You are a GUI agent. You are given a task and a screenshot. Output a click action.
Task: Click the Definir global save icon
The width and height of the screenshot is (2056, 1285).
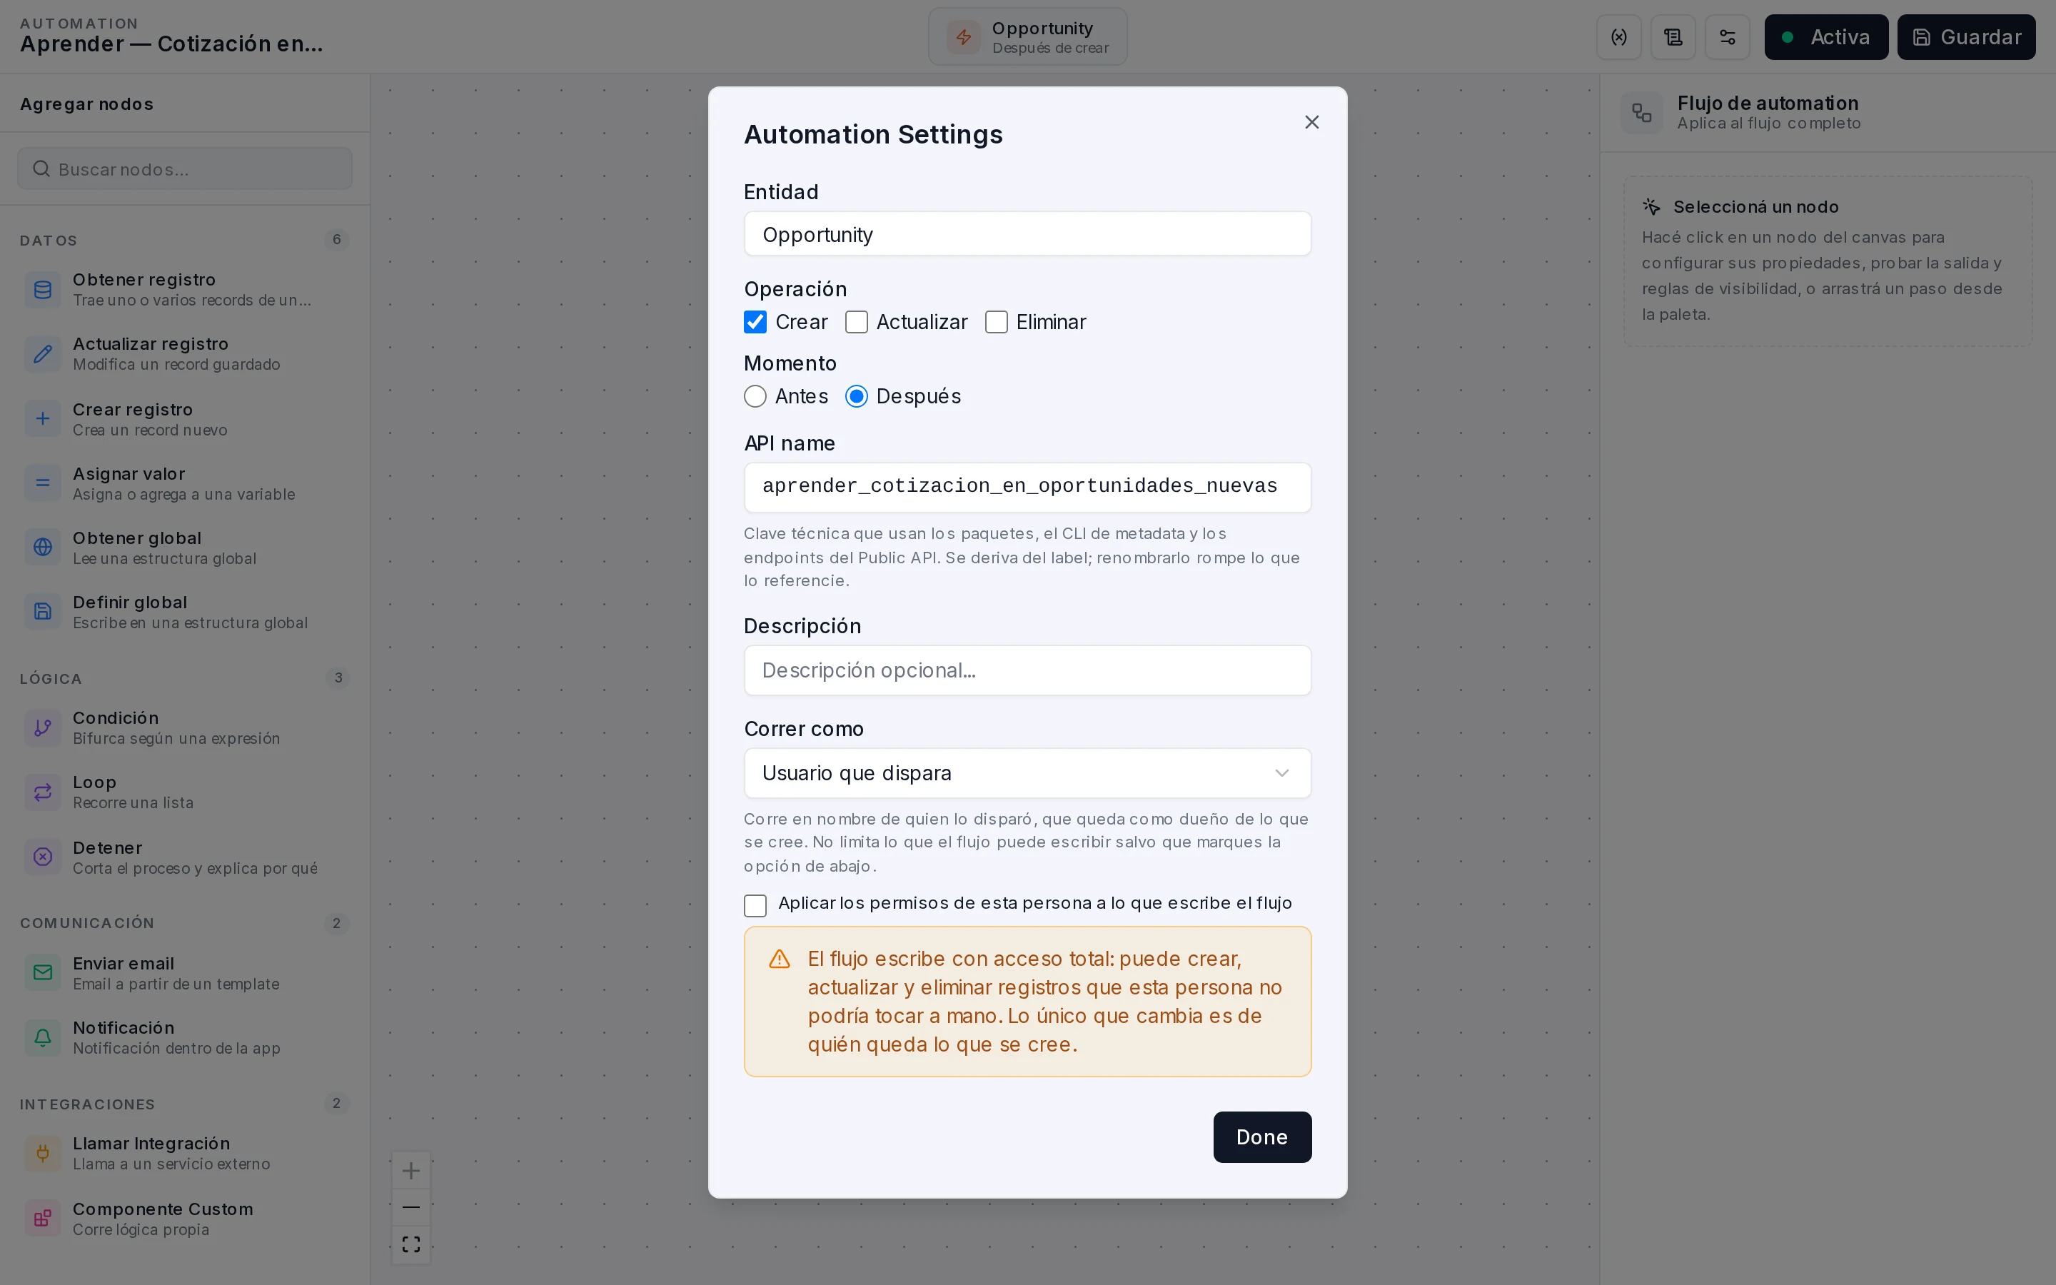click(x=43, y=612)
